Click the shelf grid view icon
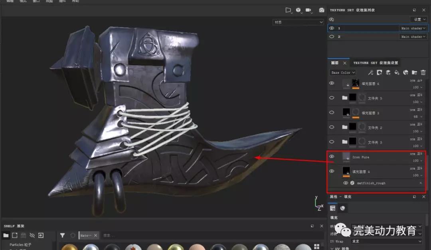The height and width of the screenshot is (250, 431). (316, 246)
